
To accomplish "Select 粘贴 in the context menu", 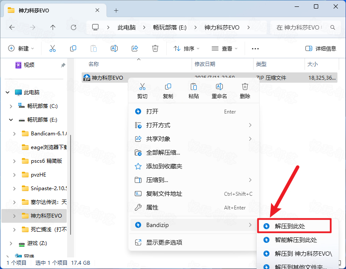I will pos(193,91).
